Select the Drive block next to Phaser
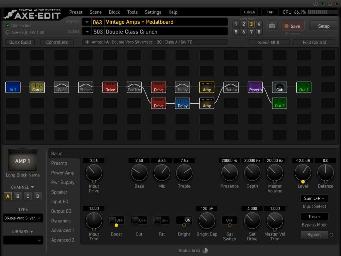 click(x=110, y=87)
